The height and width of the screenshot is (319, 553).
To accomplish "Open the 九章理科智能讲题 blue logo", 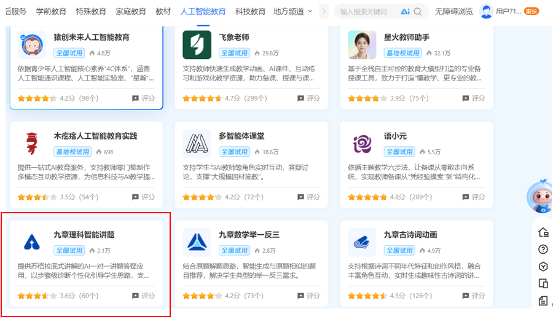I will tap(32, 242).
